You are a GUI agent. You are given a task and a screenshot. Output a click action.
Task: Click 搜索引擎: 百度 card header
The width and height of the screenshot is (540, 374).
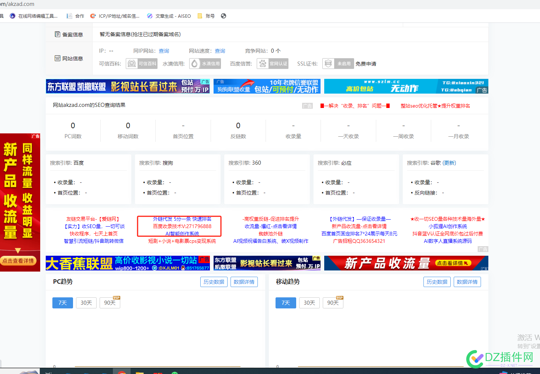coord(67,163)
